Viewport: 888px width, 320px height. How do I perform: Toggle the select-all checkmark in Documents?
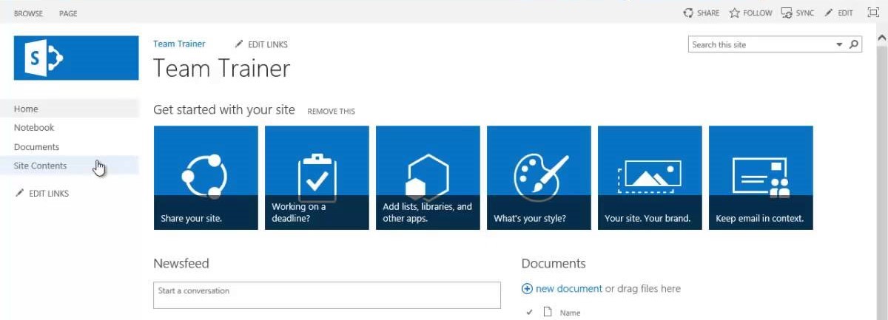click(x=529, y=313)
